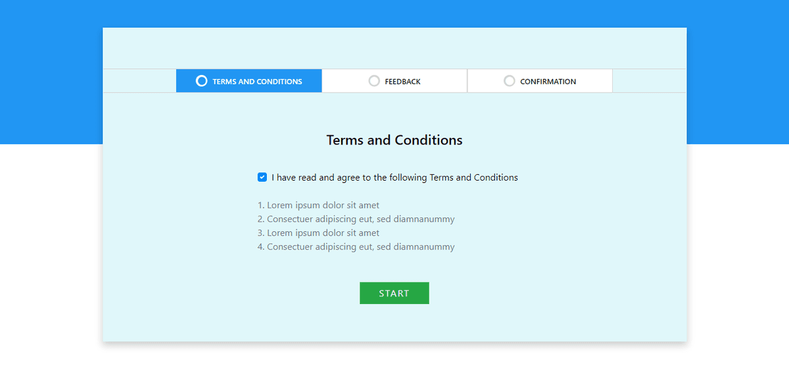This screenshot has width=789, height=379.
Task: Open the CONFIRMATION tab
Action: click(x=540, y=80)
